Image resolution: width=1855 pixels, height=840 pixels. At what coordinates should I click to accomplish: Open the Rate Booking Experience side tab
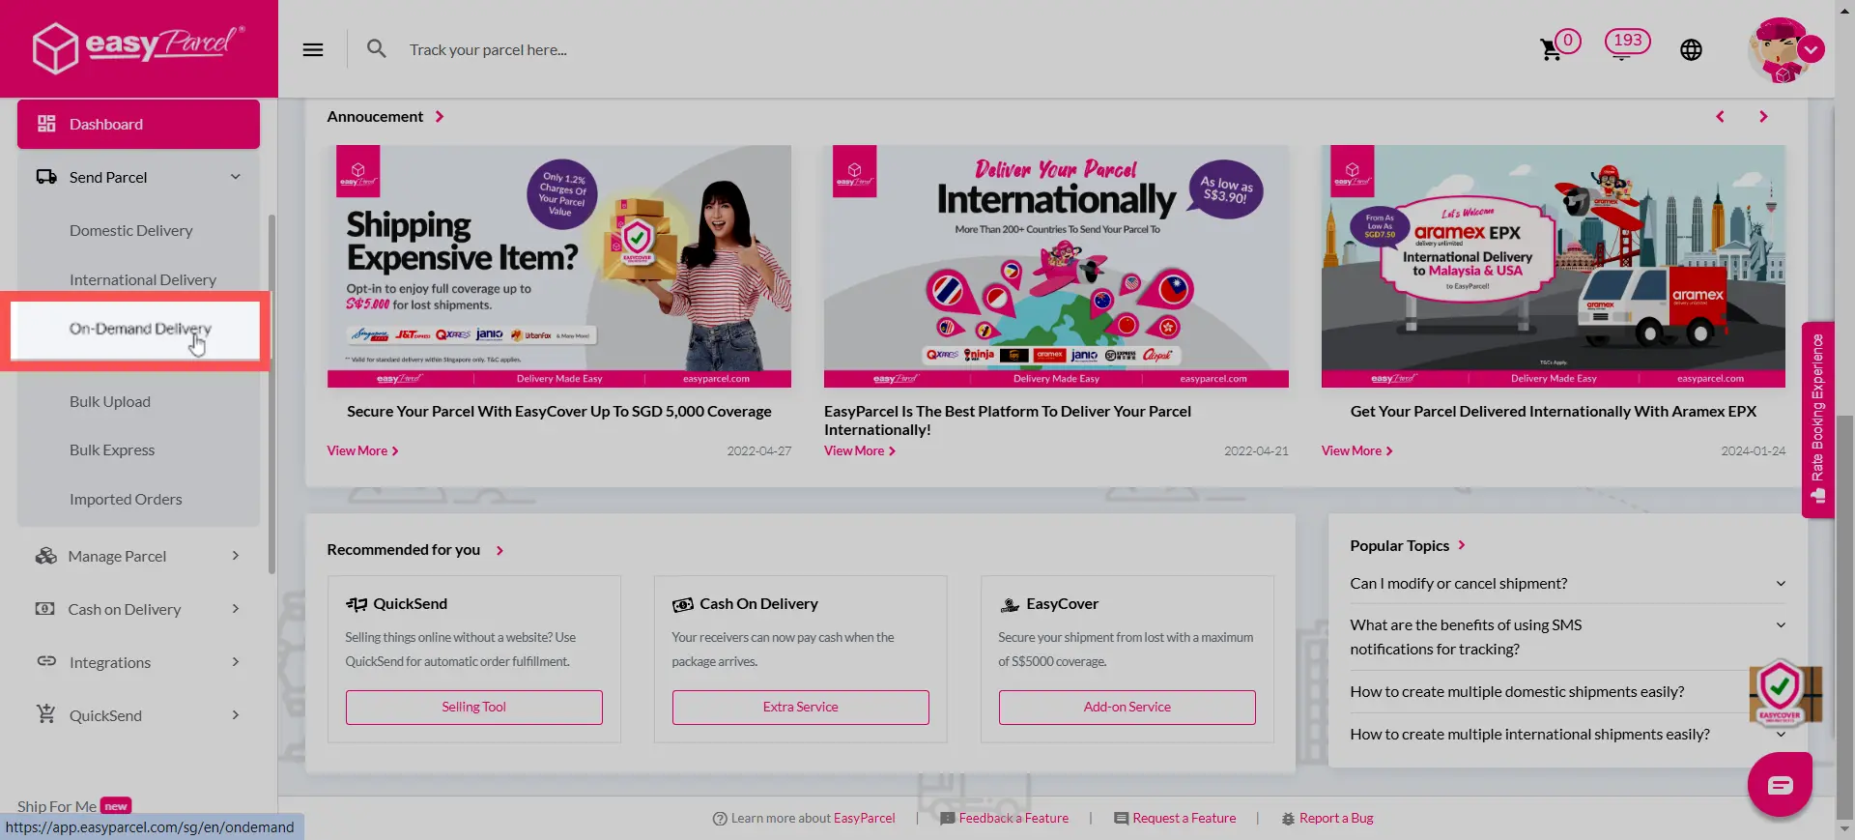1818,420
